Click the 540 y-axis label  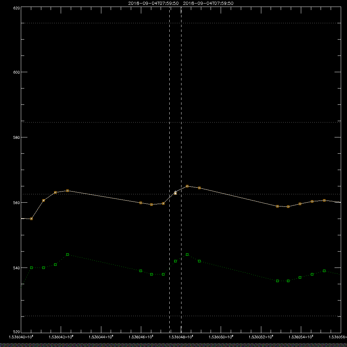17,268
